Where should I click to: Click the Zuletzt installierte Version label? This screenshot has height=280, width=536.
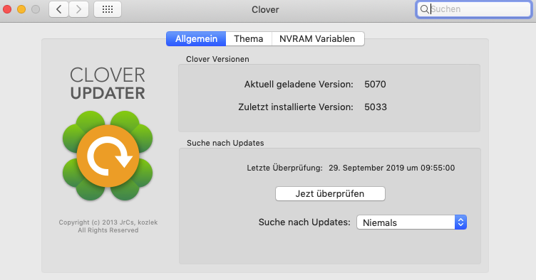tap(296, 107)
